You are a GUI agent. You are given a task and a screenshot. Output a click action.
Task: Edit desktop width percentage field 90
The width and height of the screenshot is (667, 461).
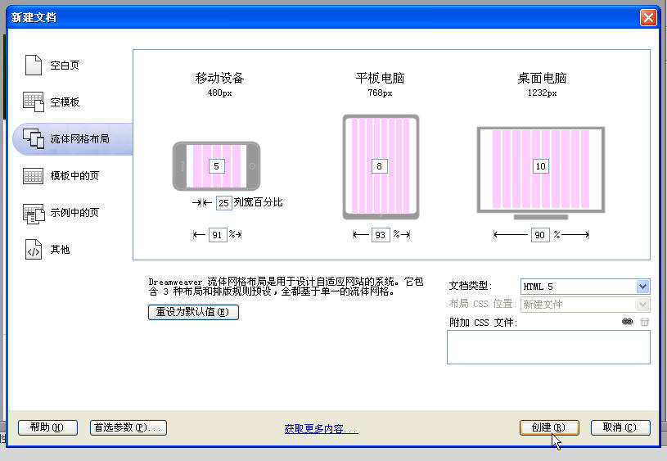(x=540, y=235)
